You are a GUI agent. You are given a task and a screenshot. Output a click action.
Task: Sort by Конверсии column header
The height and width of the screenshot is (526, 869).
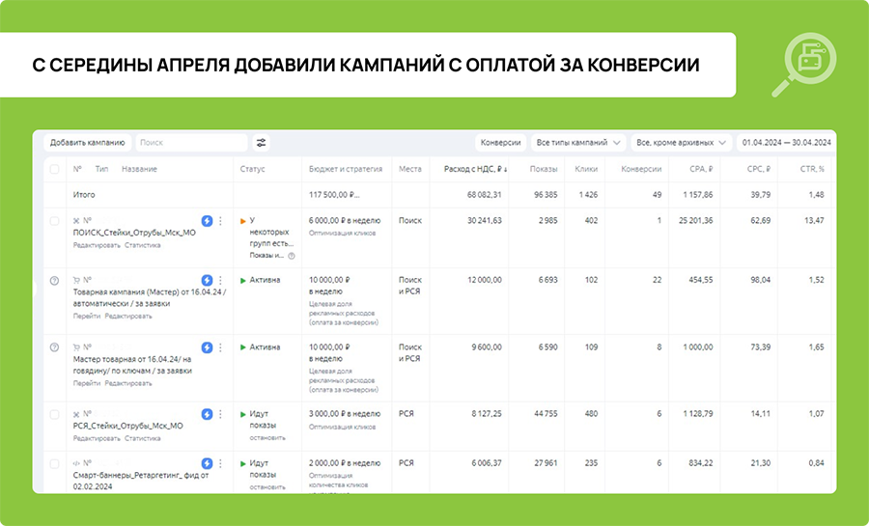pyautogui.click(x=641, y=169)
